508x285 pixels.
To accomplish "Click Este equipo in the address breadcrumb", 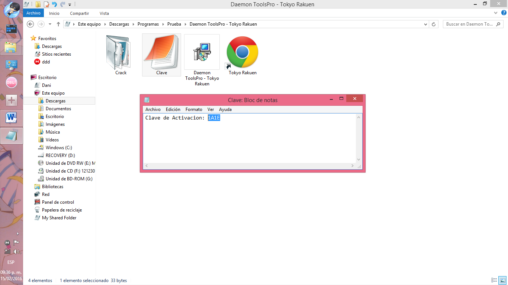I will (x=89, y=24).
